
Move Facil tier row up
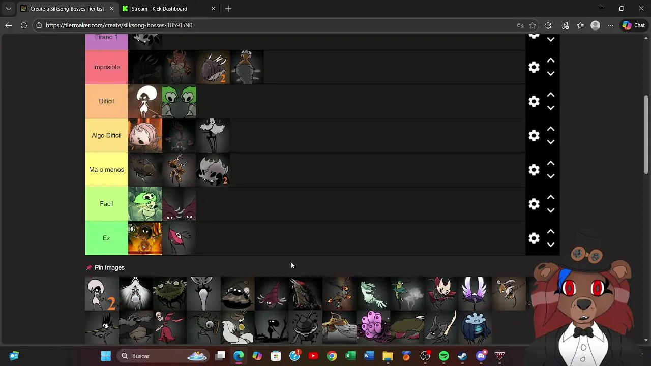click(550, 197)
